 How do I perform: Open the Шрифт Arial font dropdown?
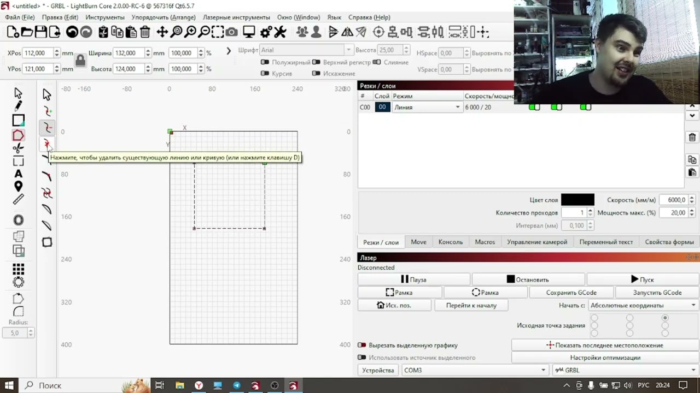click(x=306, y=50)
